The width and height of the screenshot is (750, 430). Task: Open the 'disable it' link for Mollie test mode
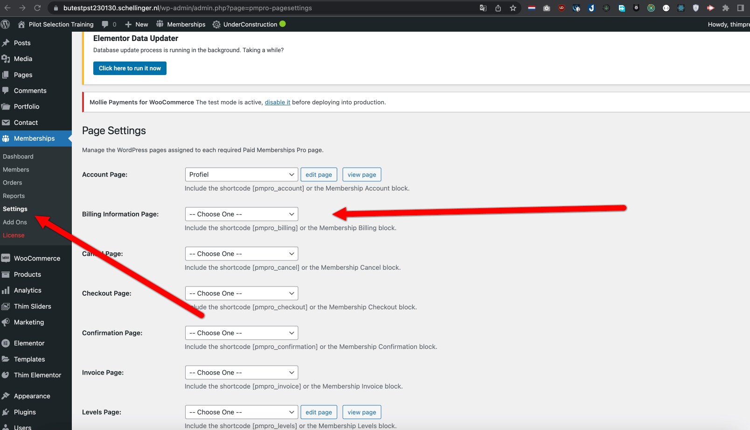coord(278,102)
